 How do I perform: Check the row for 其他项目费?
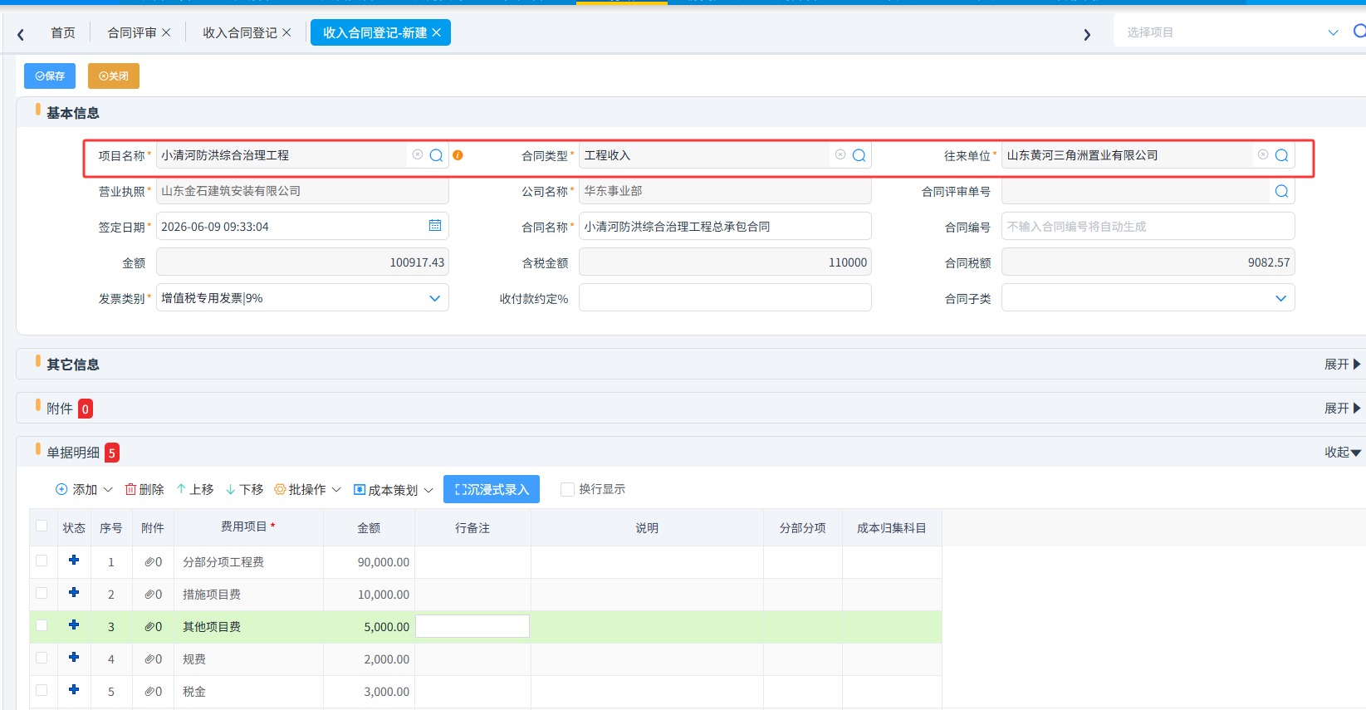click(42, 625)
